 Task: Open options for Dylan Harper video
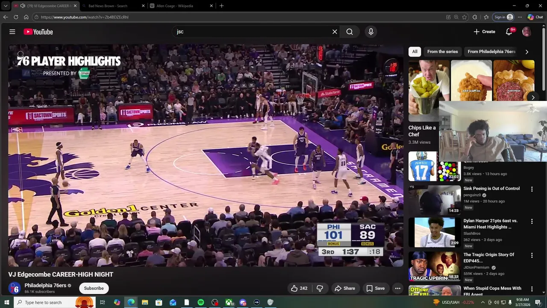(x=532, y=222)
